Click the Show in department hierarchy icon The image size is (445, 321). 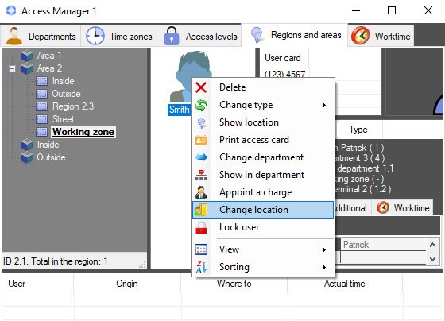[x=201, y=175]
